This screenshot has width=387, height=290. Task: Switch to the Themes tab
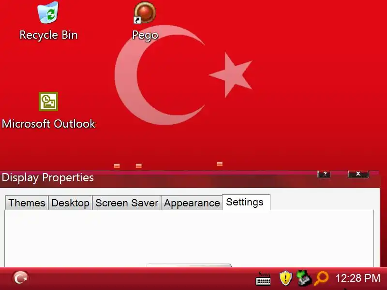[x=27, y=203]
